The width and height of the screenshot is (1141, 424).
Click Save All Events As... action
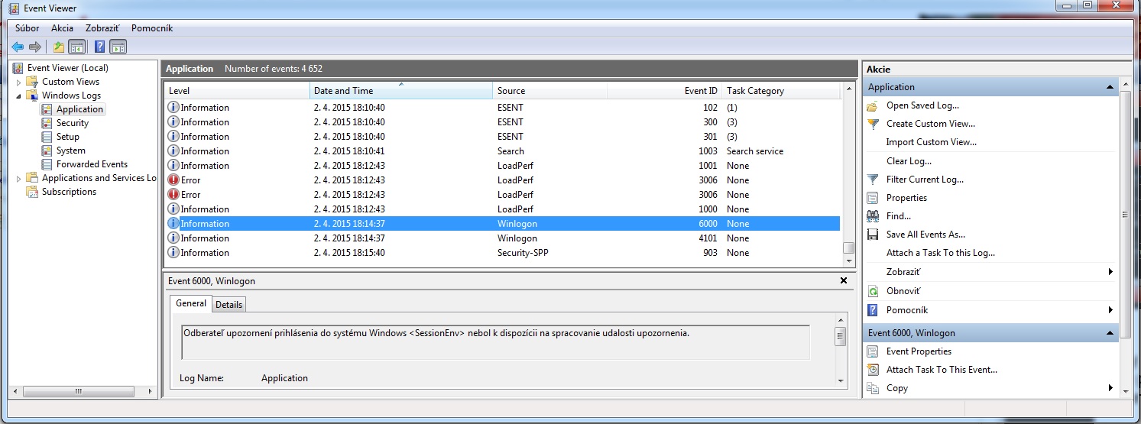click(x=925, y=235)
